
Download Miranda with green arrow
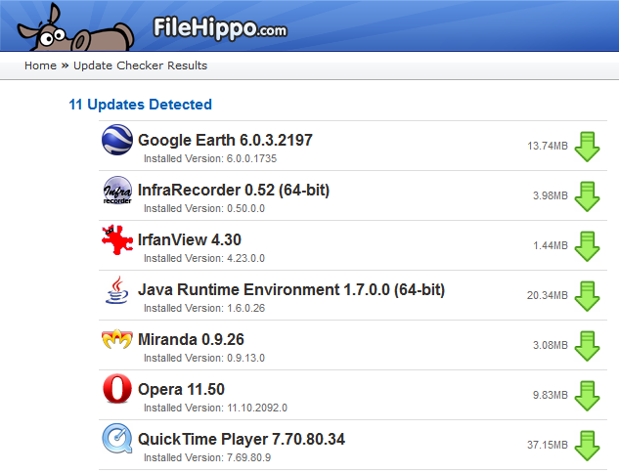[587, 346]
